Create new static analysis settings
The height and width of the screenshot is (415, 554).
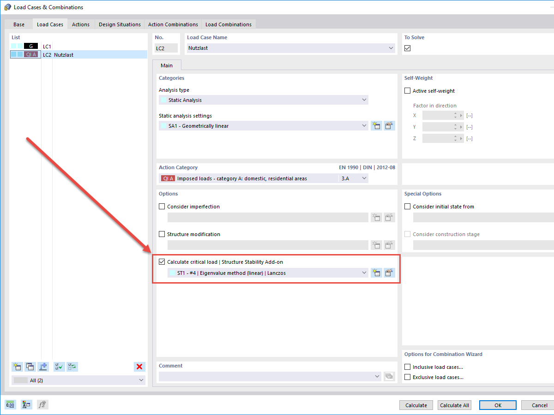click(376, 125)
